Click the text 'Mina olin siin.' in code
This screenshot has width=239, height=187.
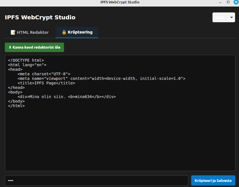[x=47, y=97]
